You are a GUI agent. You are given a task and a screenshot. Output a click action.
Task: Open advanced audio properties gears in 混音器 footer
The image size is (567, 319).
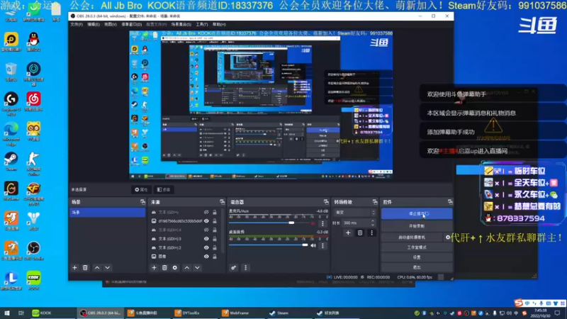point(234,268)
